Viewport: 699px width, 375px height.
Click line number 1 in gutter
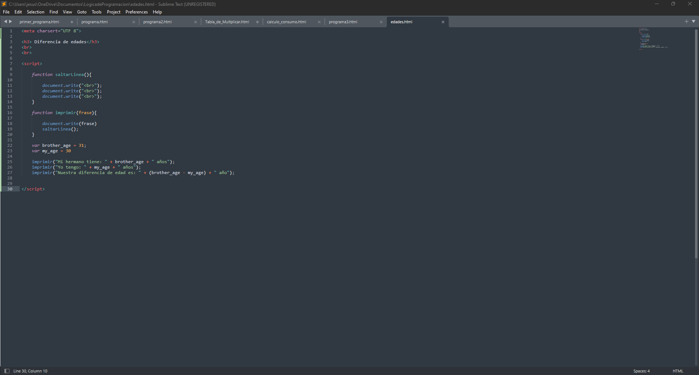click(x=11, y=31)
